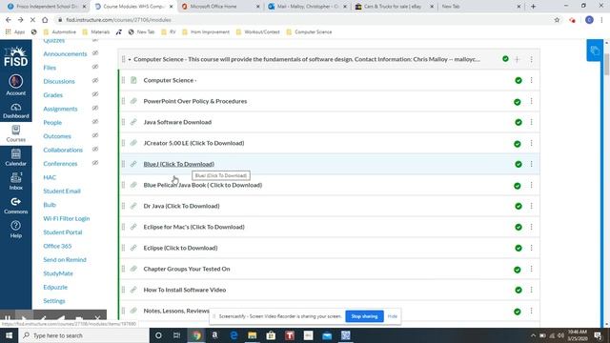Open Computer Science bookmarks folder
Screen dimensions: 610x343
coord(309,31)
